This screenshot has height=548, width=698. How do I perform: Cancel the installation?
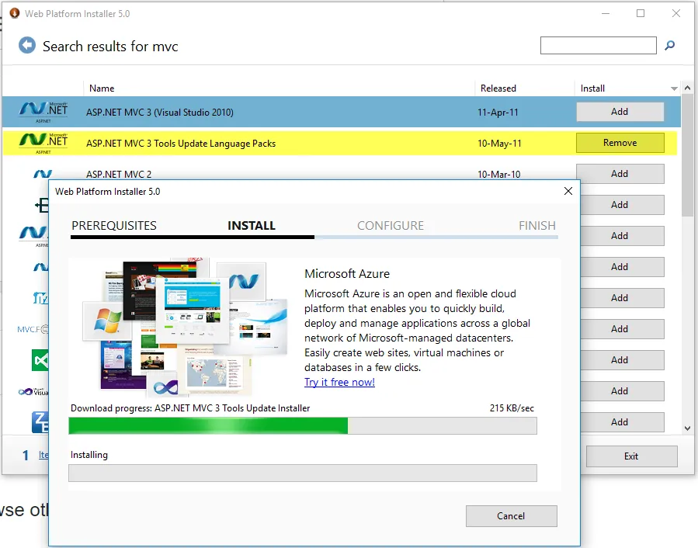coord(511,516)
